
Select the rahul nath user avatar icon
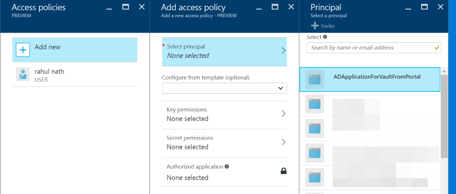tap(23, 74)
